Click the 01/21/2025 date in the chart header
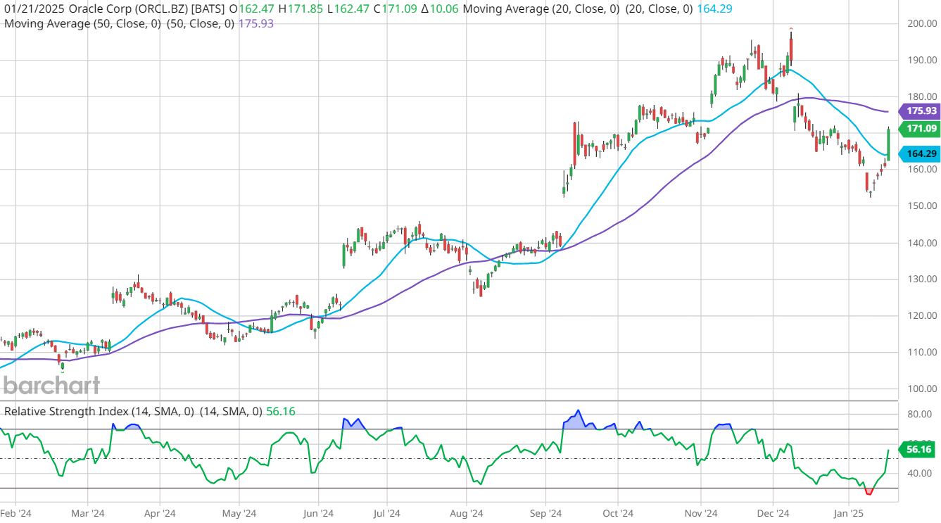941x523 pixels. coord(33,9)
